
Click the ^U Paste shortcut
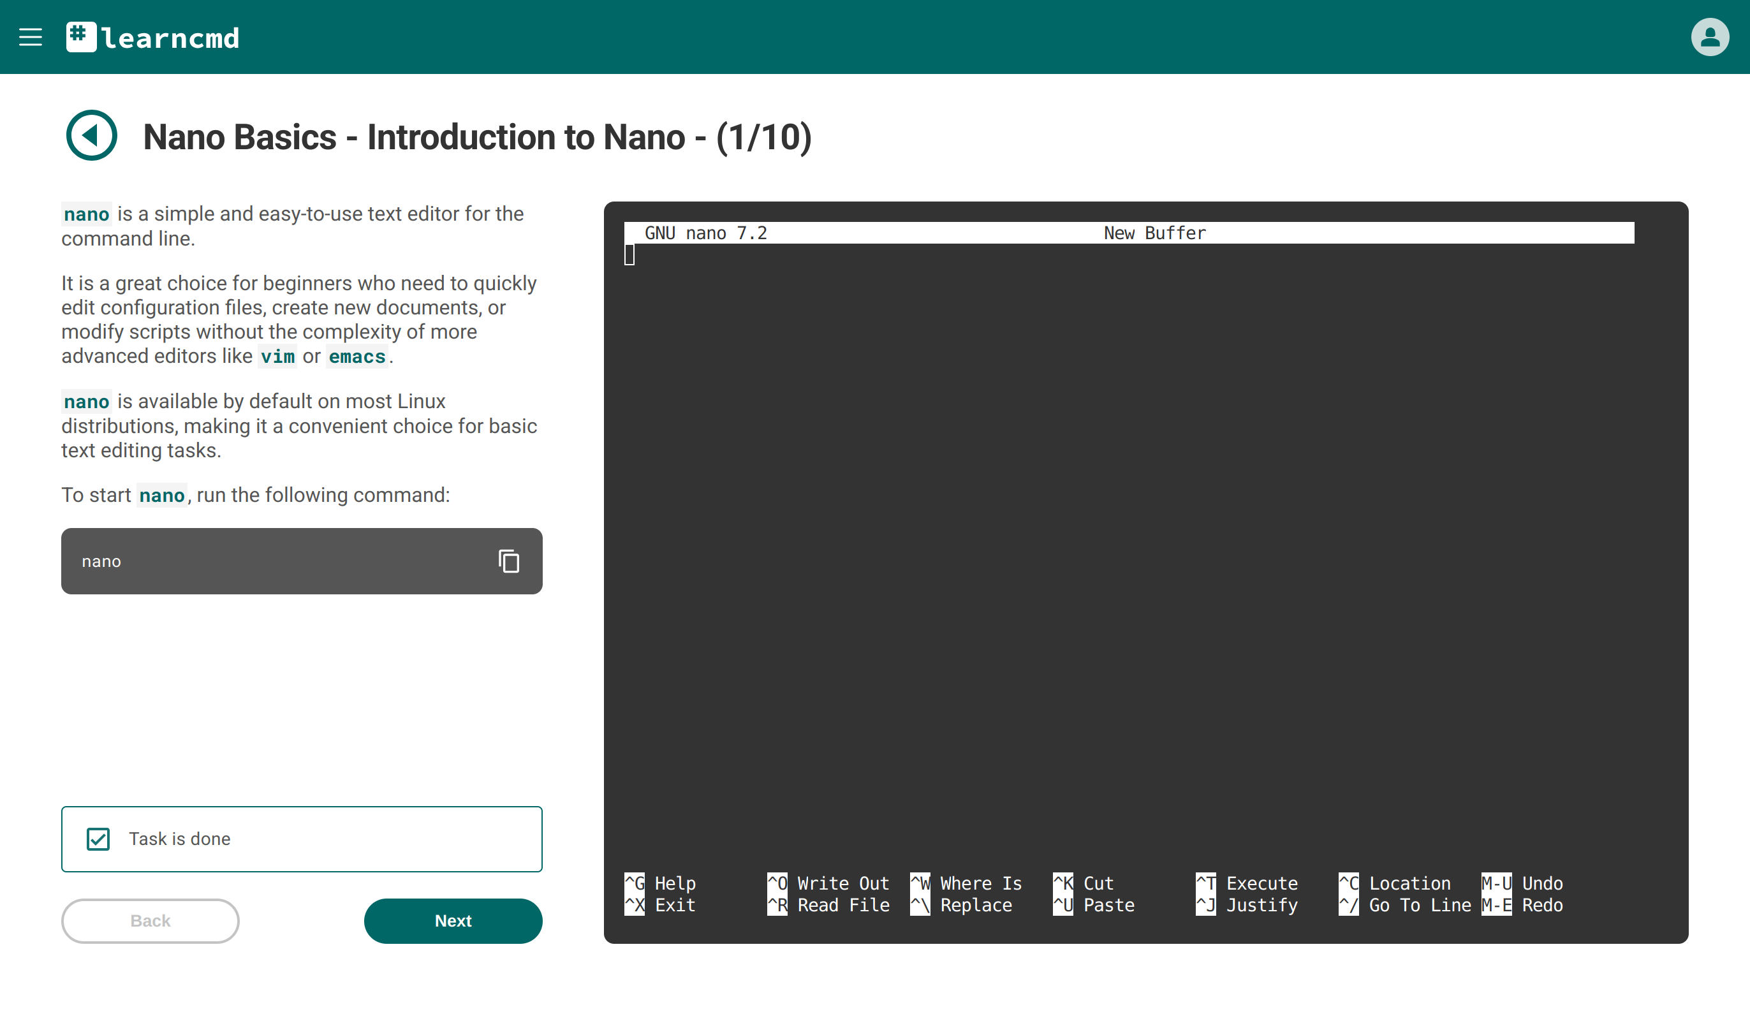click(1094, 904)
